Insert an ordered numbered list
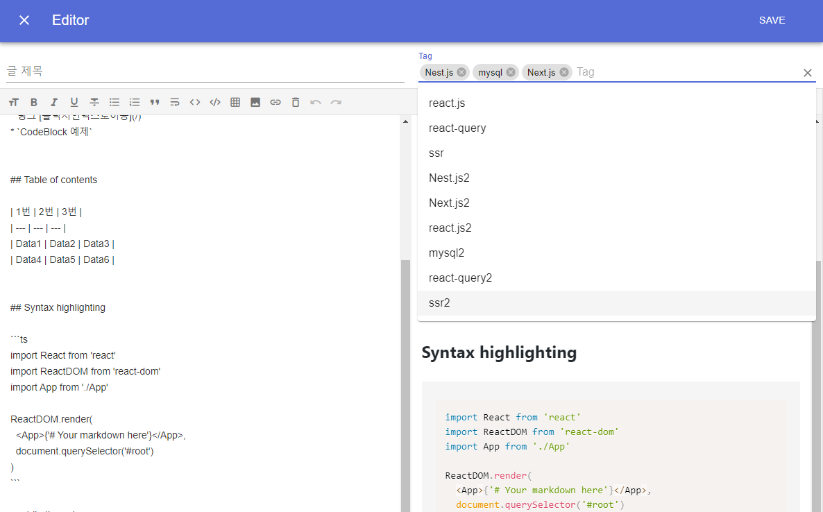 click(135, 102)
